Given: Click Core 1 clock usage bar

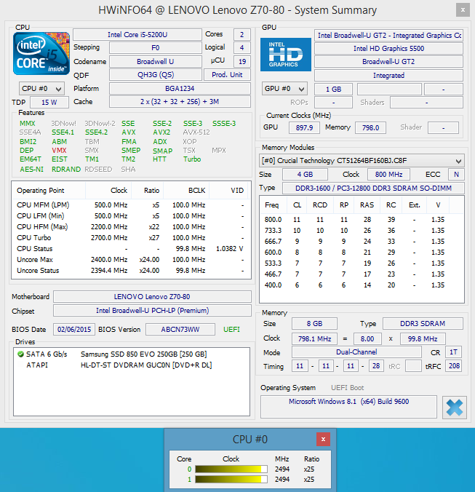Looking at the screenshot, I should coord(231,479).
